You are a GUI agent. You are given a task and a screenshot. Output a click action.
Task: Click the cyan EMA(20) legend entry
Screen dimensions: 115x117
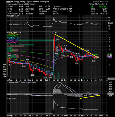13,37
